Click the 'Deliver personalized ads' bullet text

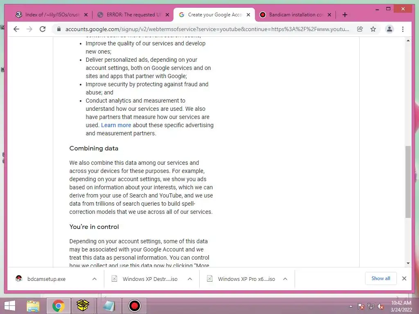click(x=148, y=68)
